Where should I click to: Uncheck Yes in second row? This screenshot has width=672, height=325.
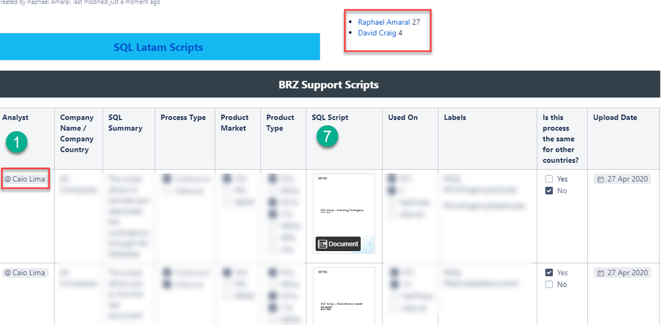point(549,273)
